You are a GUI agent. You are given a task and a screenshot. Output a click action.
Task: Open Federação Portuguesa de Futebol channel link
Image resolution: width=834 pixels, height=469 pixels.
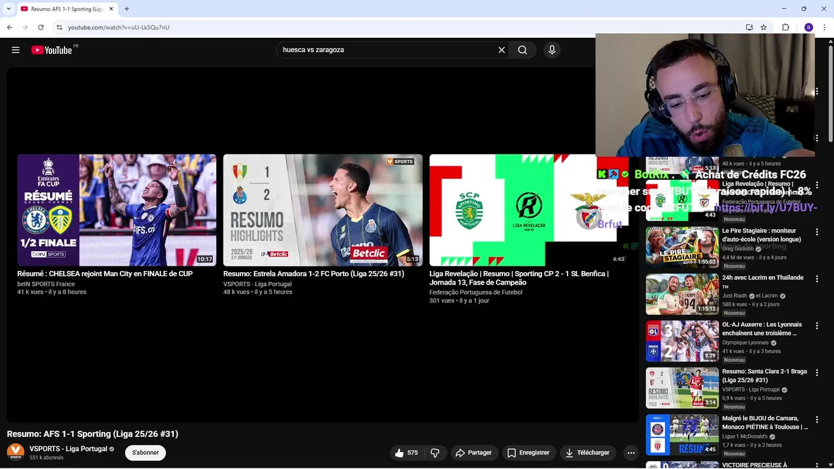(476, 292)
